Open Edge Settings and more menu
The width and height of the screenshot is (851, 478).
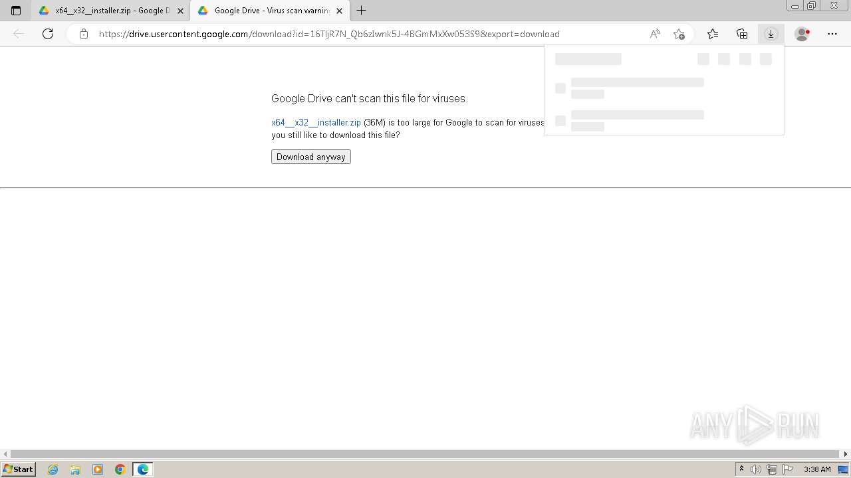click(x=832, y=34)
